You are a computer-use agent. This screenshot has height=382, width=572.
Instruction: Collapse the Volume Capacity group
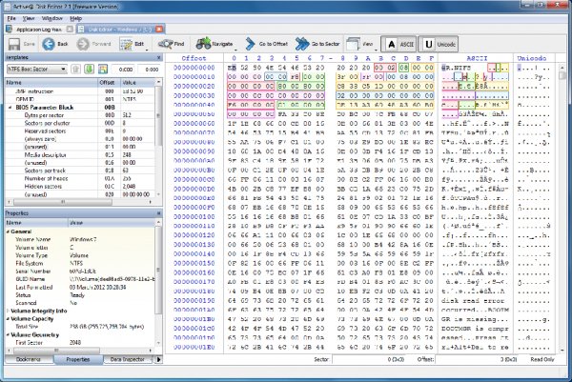pos(8,319)
